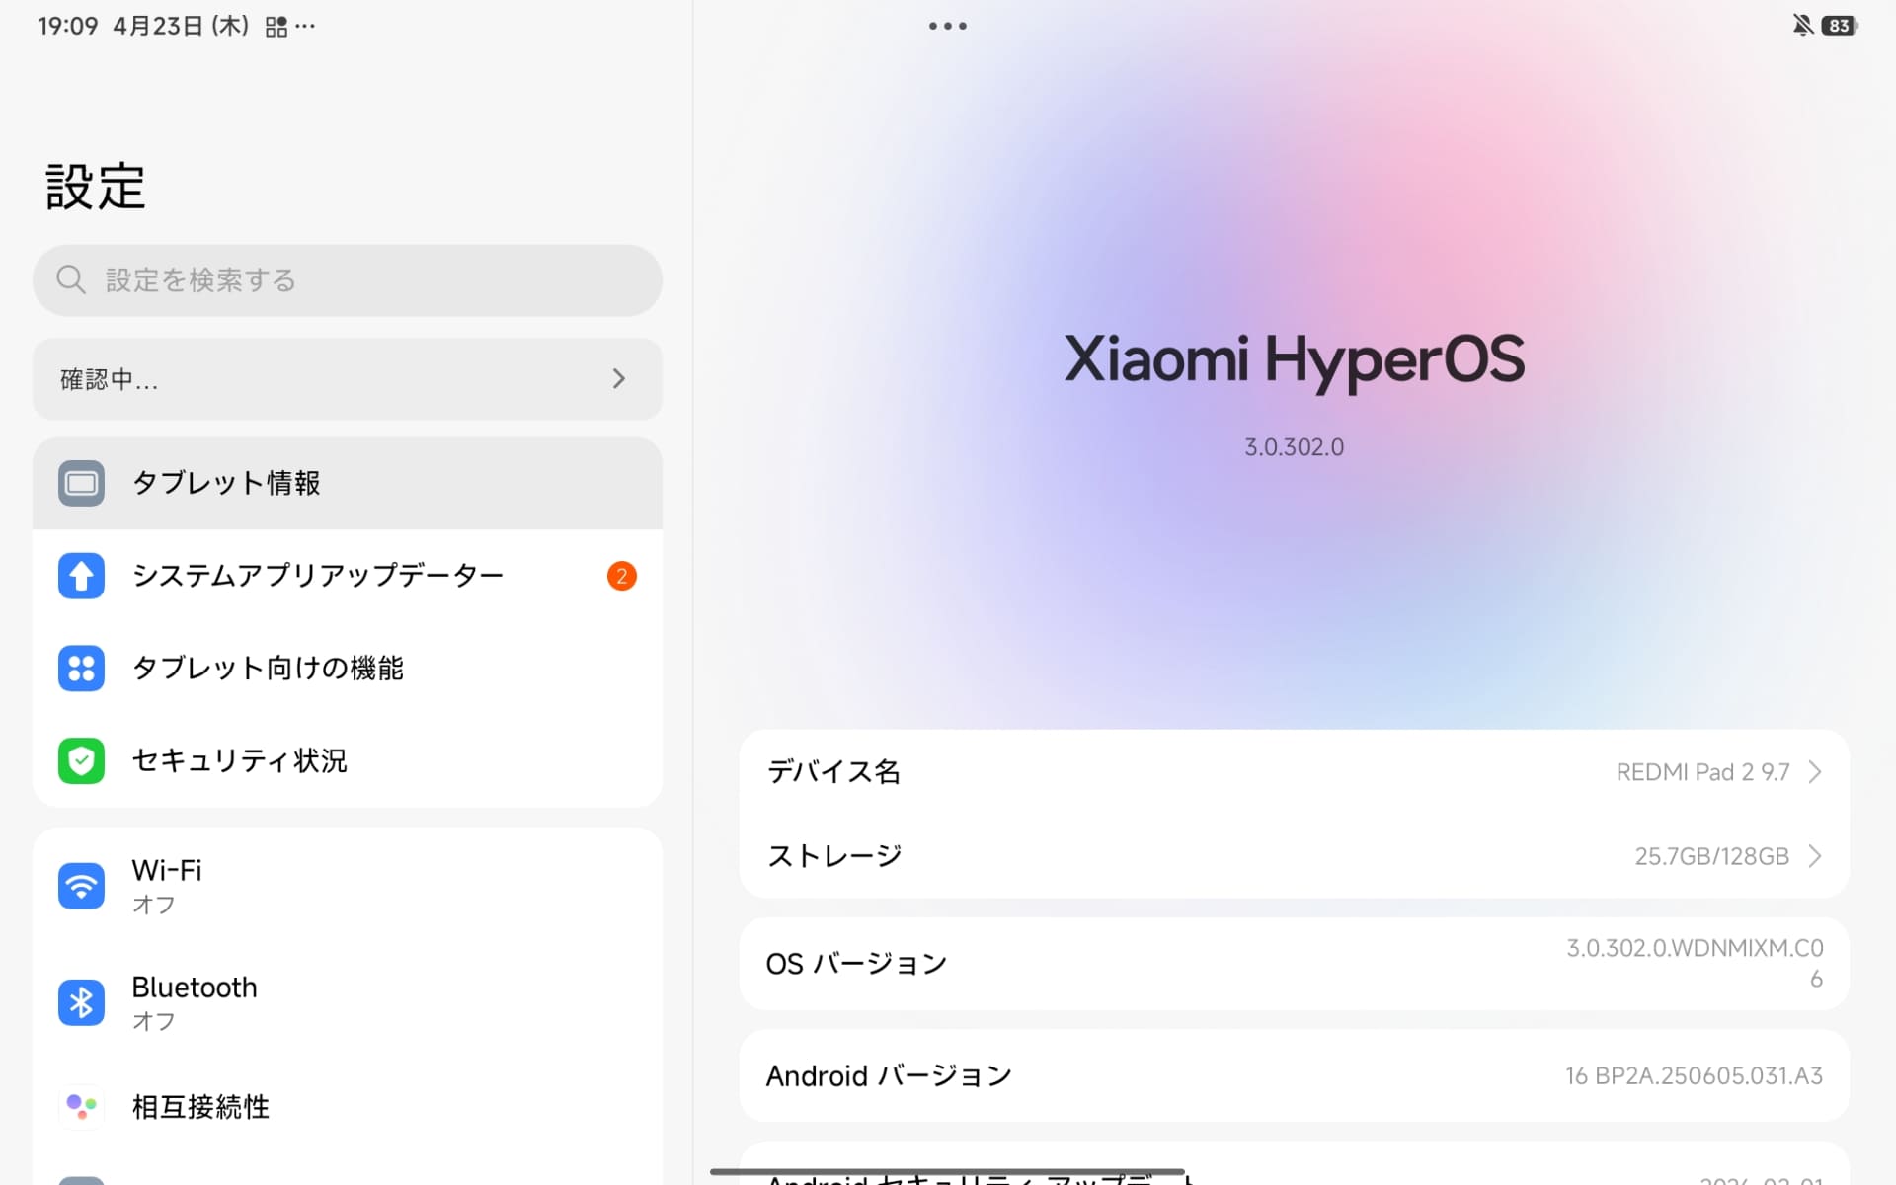Tap the search magnifier icon

(70, 280)
